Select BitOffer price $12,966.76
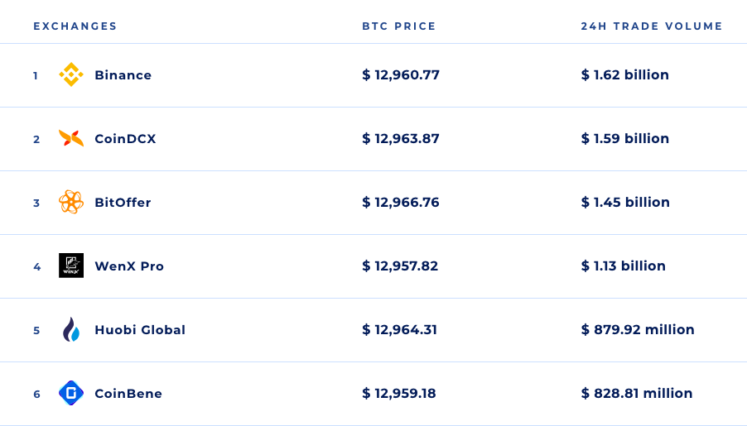Image resolution: width=747 pixels, height=426 pixels. pyautogui.click(x=401, y=203)
